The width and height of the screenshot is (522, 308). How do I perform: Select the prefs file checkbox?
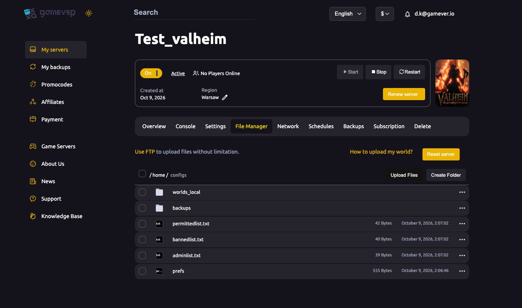click(142, 271)
